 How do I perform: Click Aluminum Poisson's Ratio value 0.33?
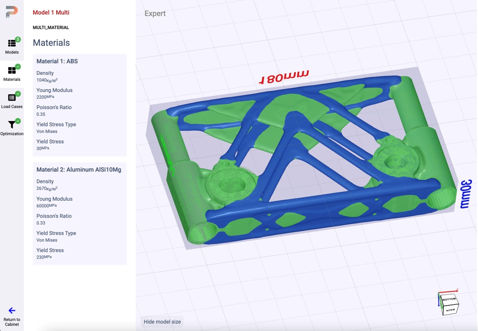[41, 223]
